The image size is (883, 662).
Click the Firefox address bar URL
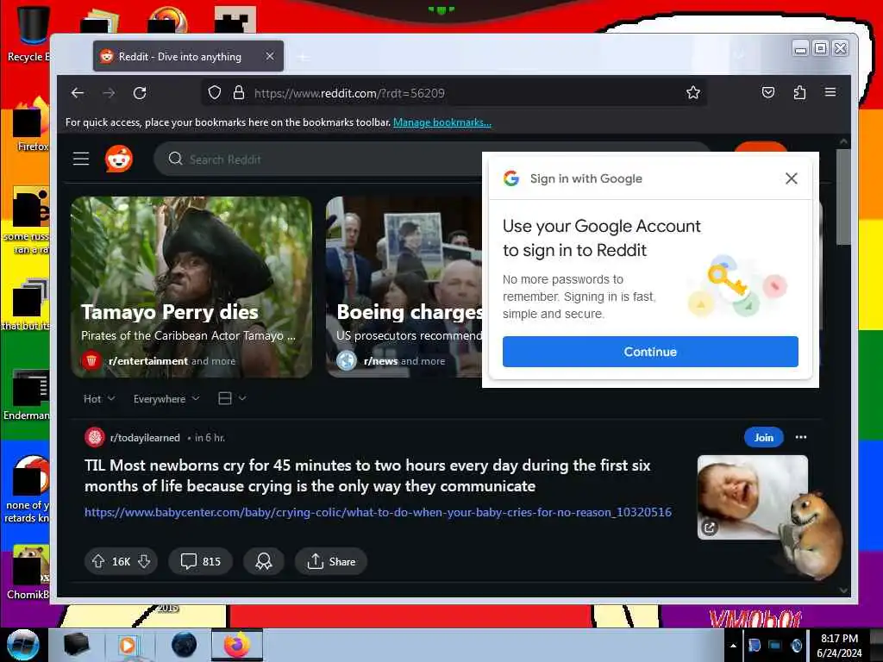pos(349,93)
